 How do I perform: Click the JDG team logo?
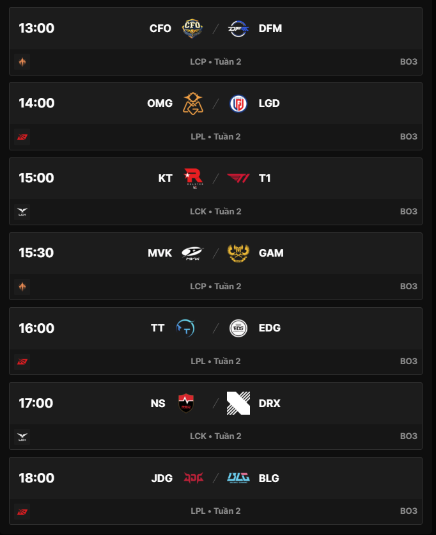[x=192, y=478]
